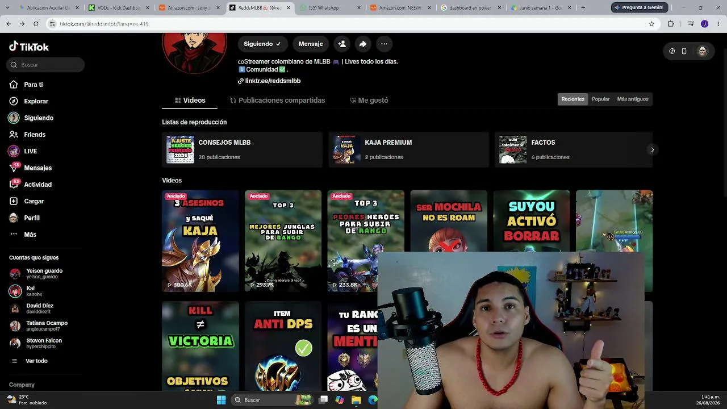
Task: Open the profile's three-dots options menu
Action: tap(384, 44)
